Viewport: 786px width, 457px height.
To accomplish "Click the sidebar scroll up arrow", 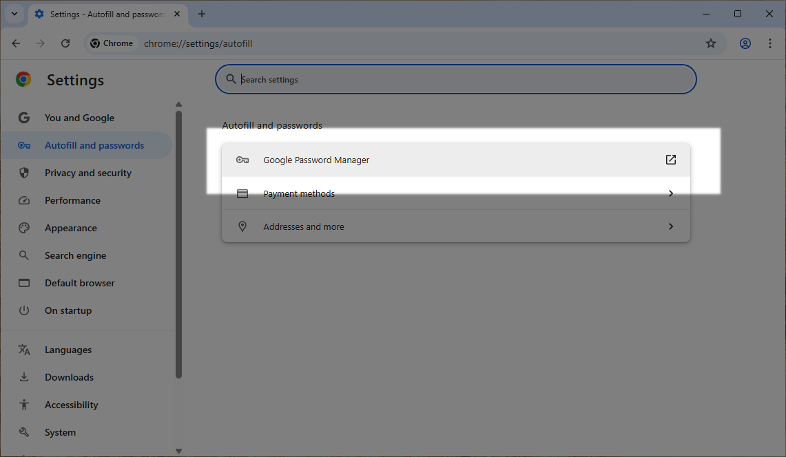I will pyautogui.click(x=178, y=104).
